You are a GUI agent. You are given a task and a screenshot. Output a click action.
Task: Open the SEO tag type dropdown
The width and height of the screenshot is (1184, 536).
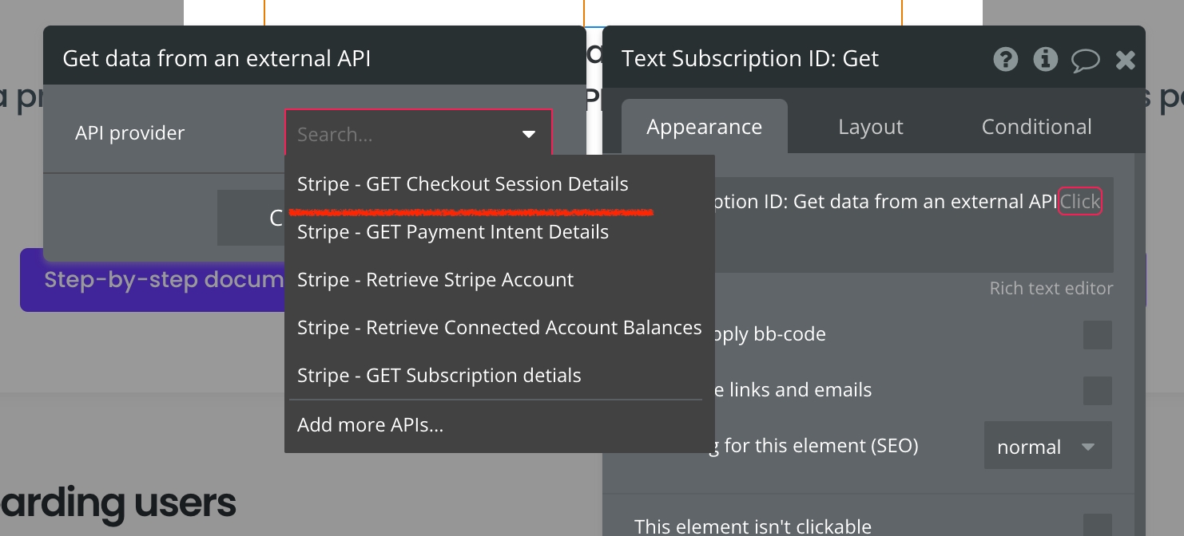(1047, 447)
